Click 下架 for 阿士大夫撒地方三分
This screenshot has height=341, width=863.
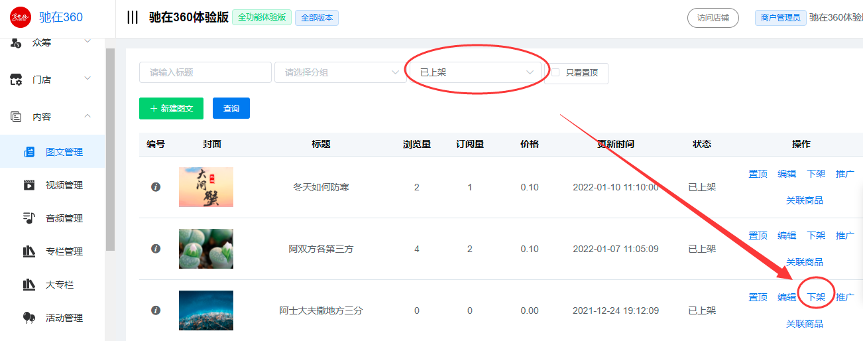pos(816,297)
